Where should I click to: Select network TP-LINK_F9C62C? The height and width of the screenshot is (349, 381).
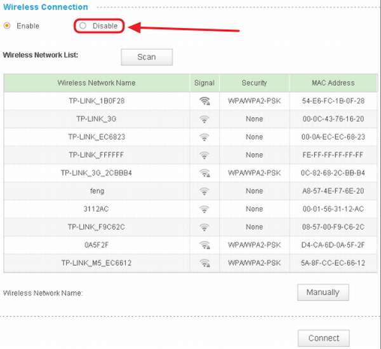(x=97, y=227)
